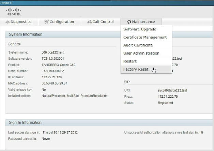The height and width of the screenshot is (151, 214).
Task: Click unsuccessful authorization attempts count 0
Action: 202,133
